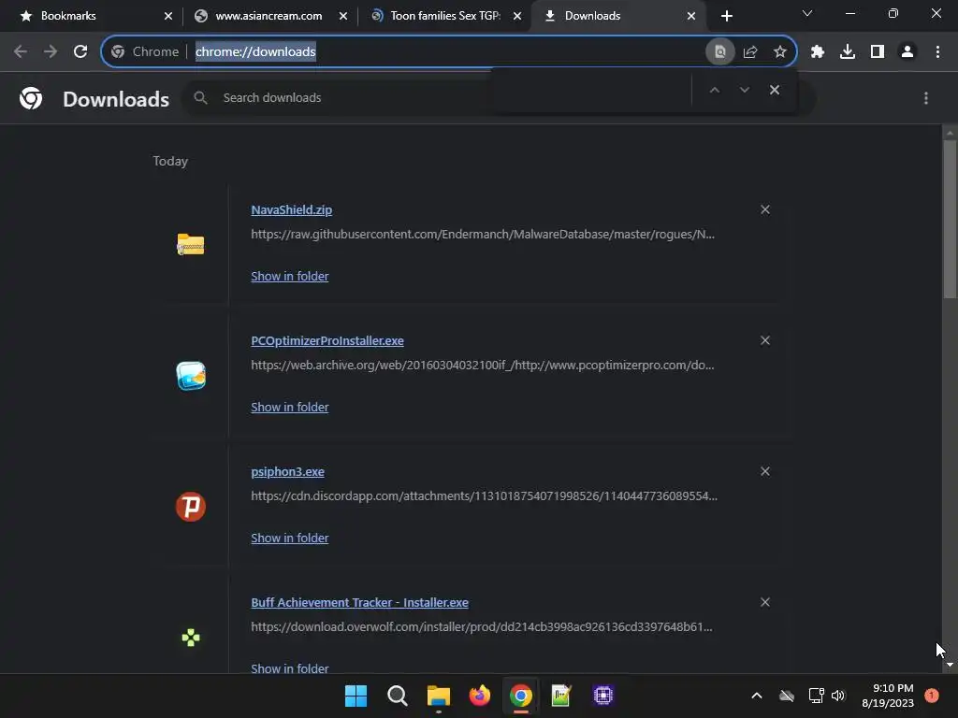Show hidden system tray icons

(756, 696)
